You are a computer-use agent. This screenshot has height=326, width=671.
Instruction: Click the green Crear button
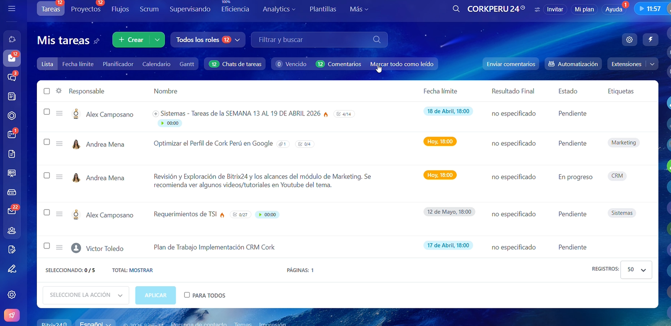tap(131, 40)
